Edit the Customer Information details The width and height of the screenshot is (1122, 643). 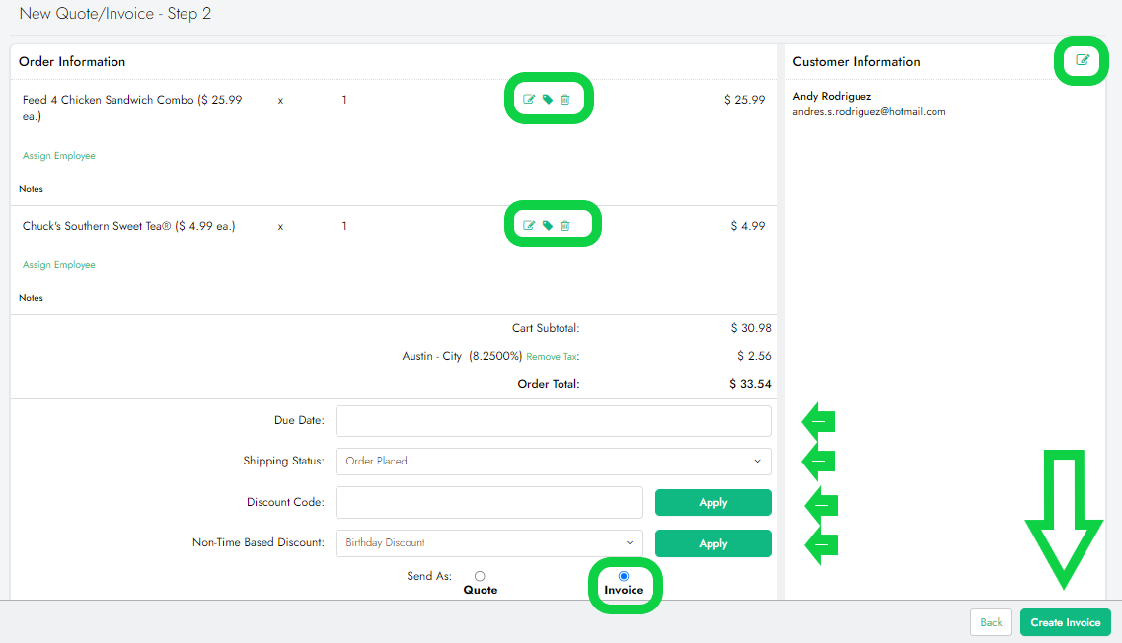[1083, 61]
